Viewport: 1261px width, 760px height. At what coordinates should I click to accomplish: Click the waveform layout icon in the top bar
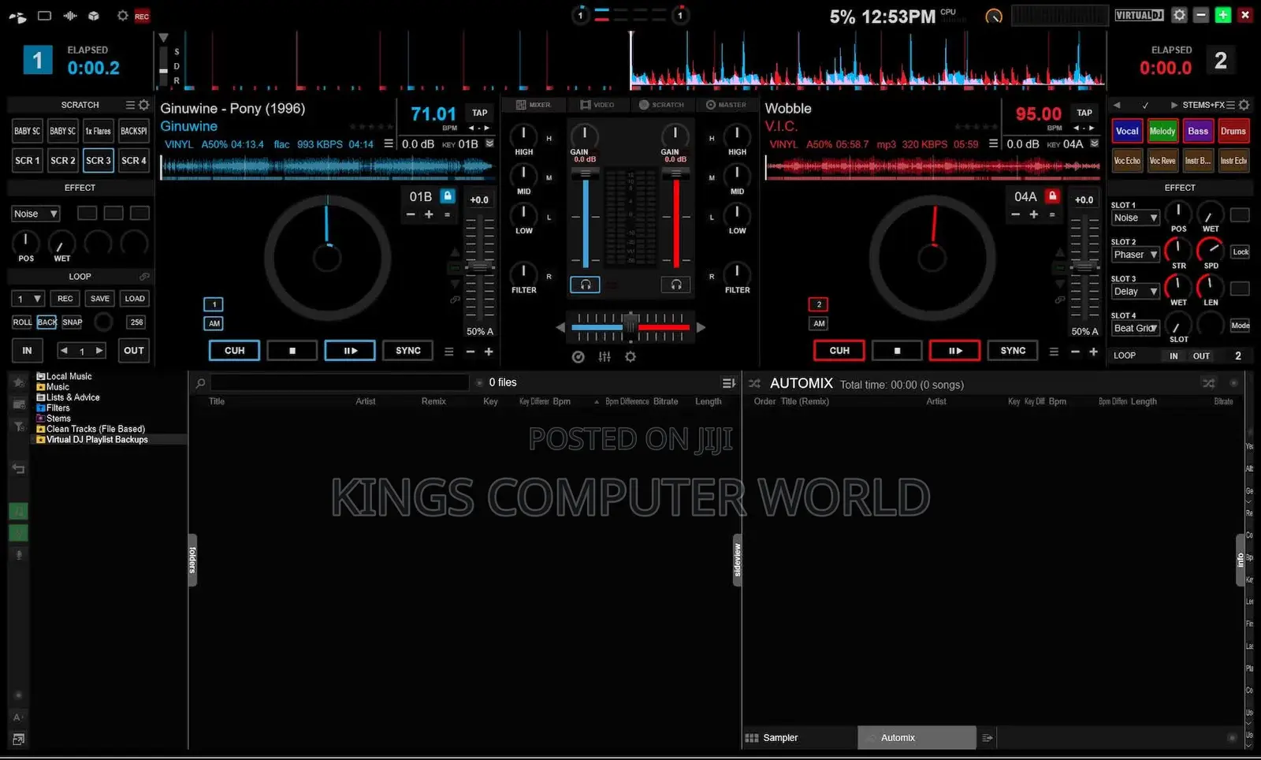coord(70,16)
